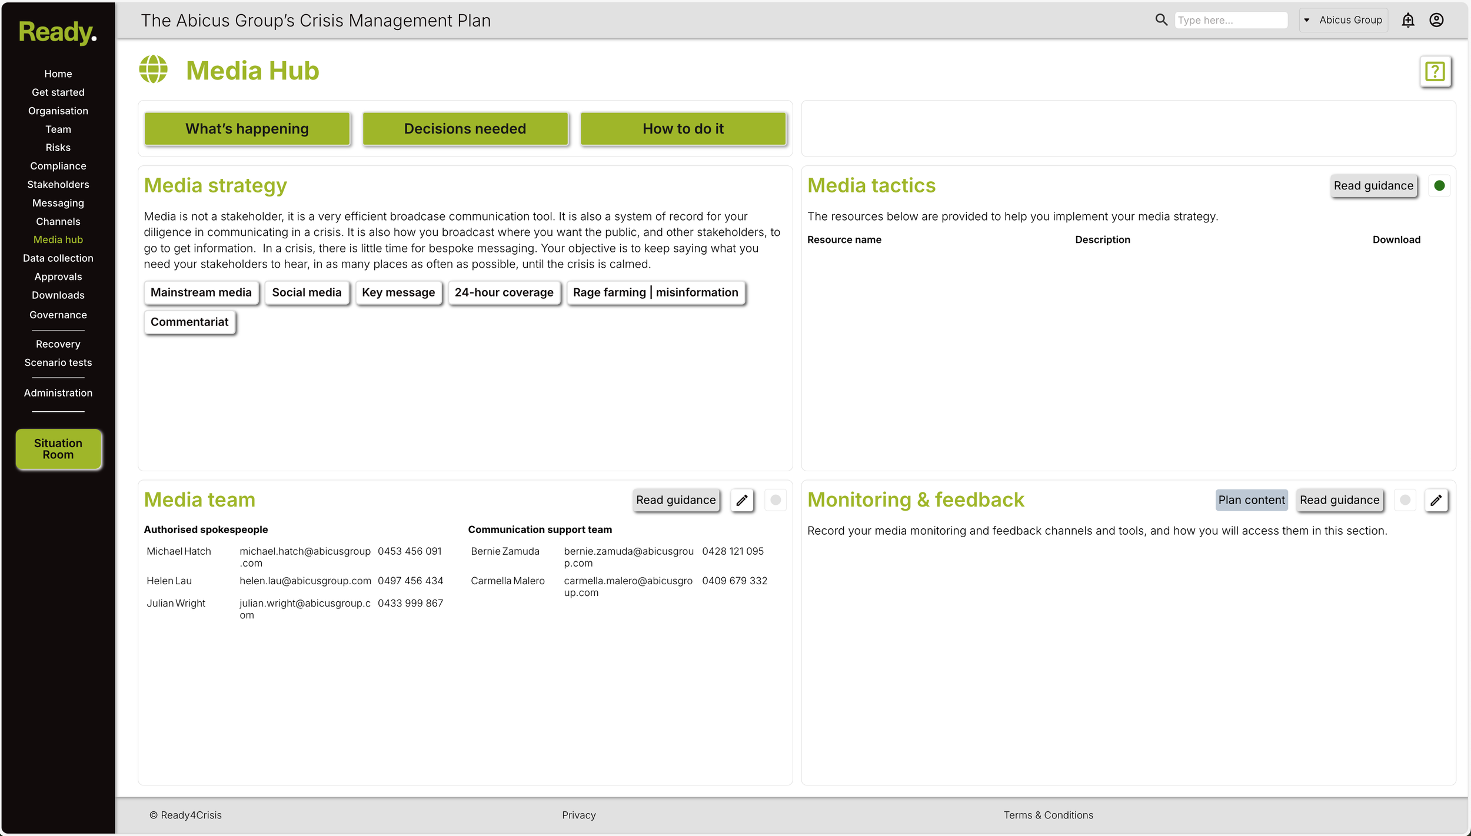
Task: Click the help question mark icon
Action: tap(1435, 72)
